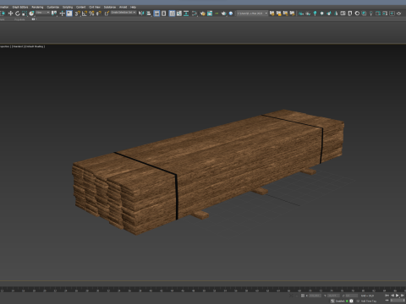Toggle the Scene Explorer button
406x304 pixels.
pos(156,14)
